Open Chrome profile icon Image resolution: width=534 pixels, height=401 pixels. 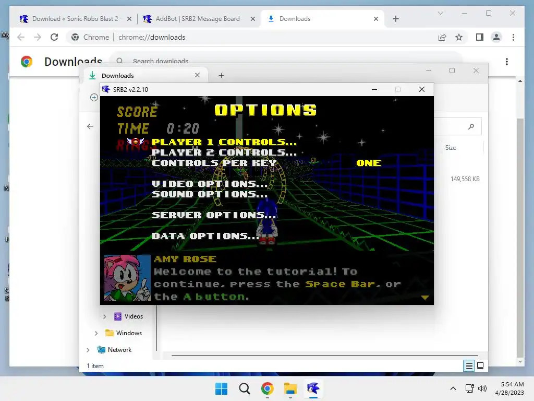[x=496, y=37]
